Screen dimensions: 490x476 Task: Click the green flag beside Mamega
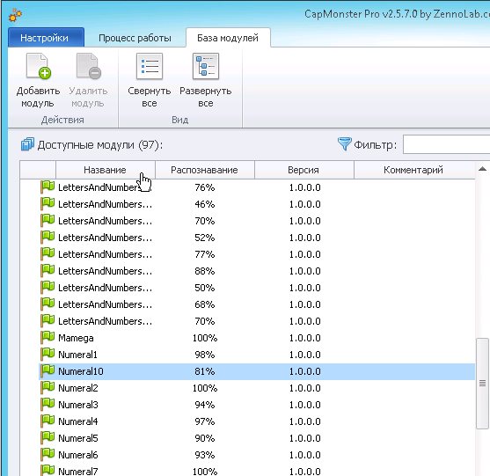click(x=48, y=337)
